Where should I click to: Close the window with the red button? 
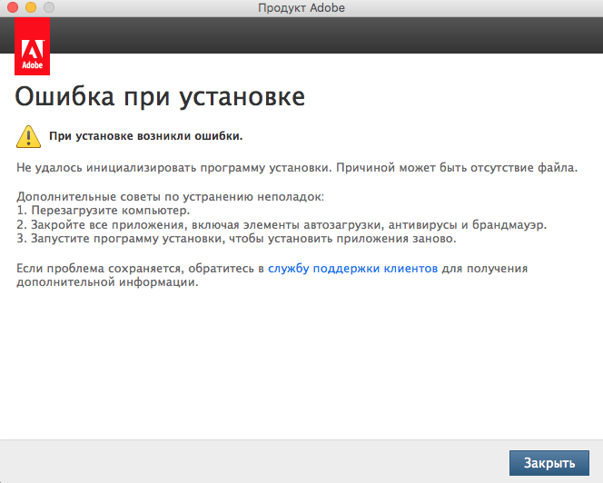(x=13, y=8)
